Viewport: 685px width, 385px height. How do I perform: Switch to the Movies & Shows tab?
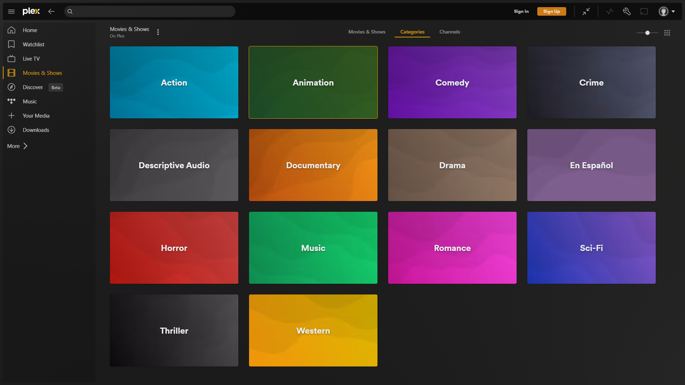[366, 31]
